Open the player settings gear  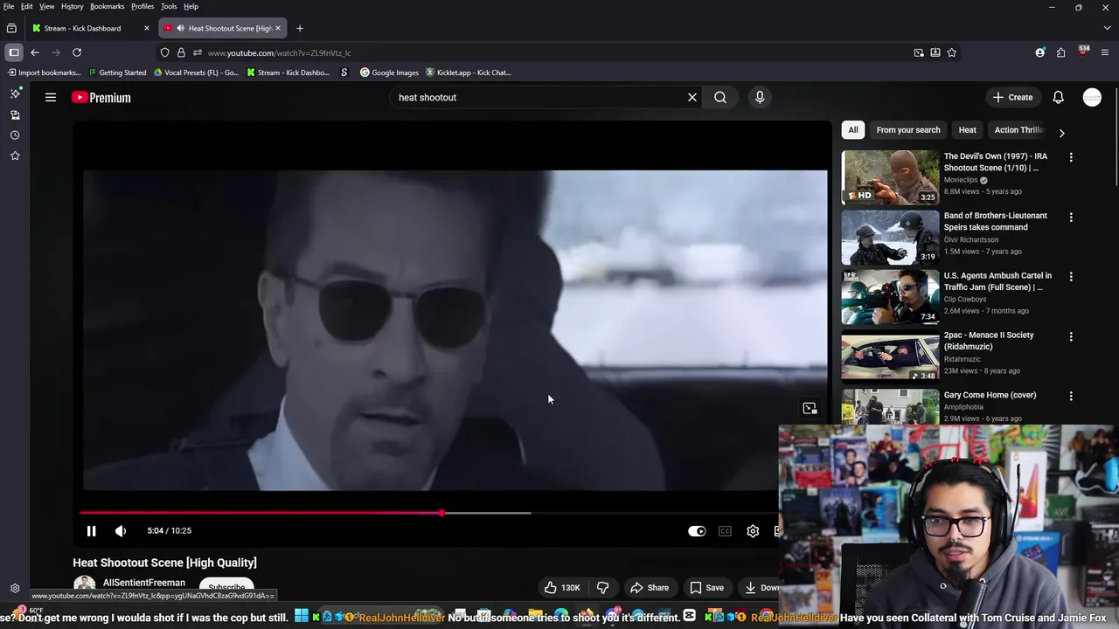pos(753,530)
